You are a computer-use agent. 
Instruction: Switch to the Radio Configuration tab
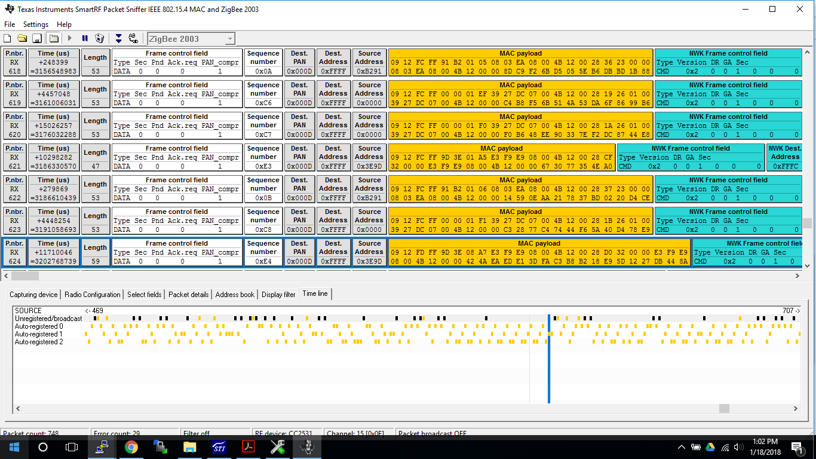[x=93, y=295]
